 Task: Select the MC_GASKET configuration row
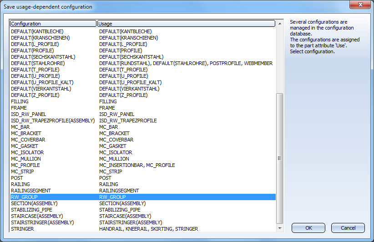pos(143,146)
